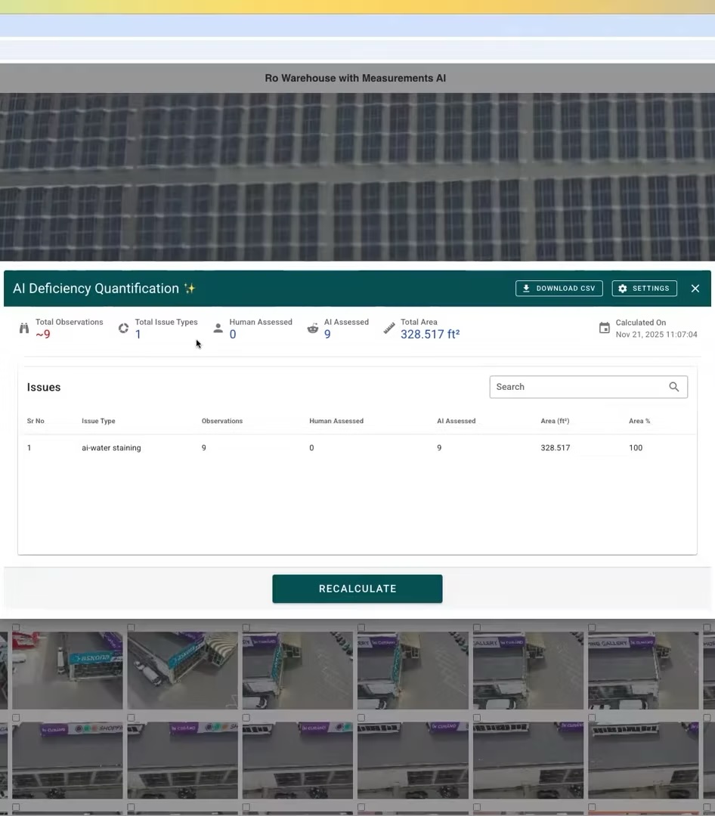Click the Recalculate button
The image size is (715, 816).
(357, 589)
